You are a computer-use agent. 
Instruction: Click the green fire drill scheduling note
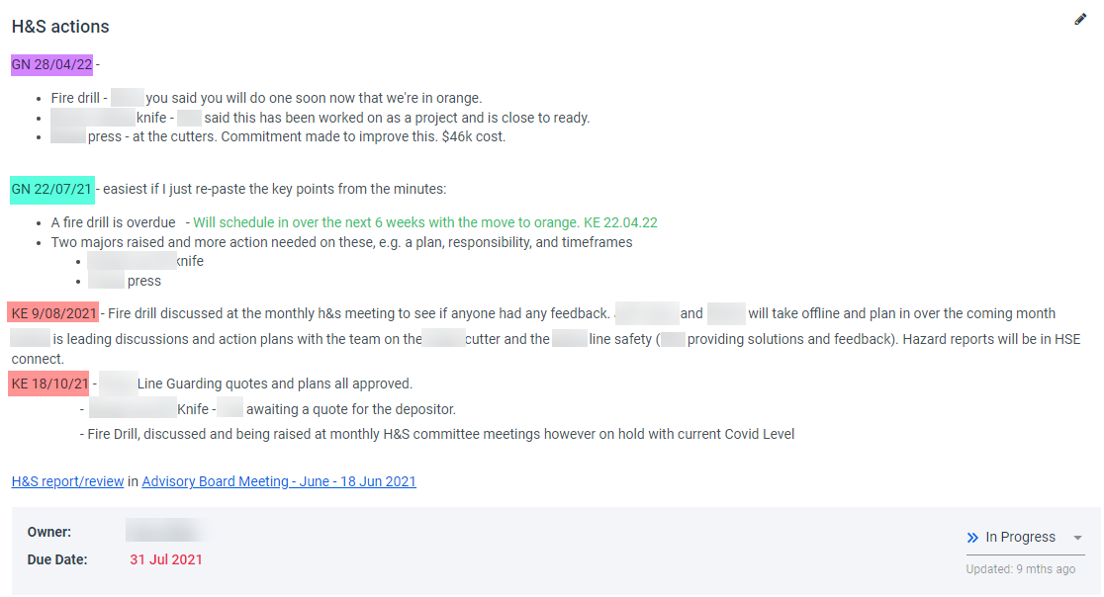click(x=425, y=223)
